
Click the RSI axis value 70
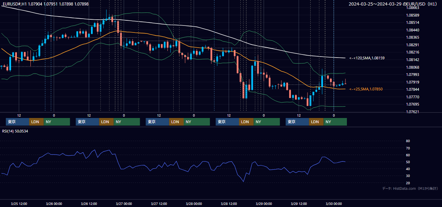click(408, 148)
